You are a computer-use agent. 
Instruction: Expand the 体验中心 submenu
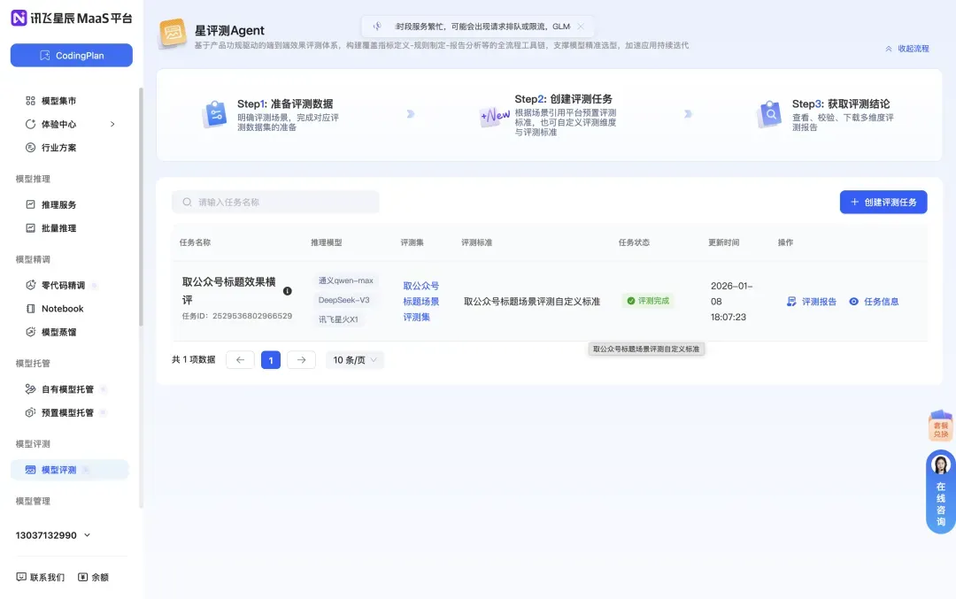click(x=112, y=124)
